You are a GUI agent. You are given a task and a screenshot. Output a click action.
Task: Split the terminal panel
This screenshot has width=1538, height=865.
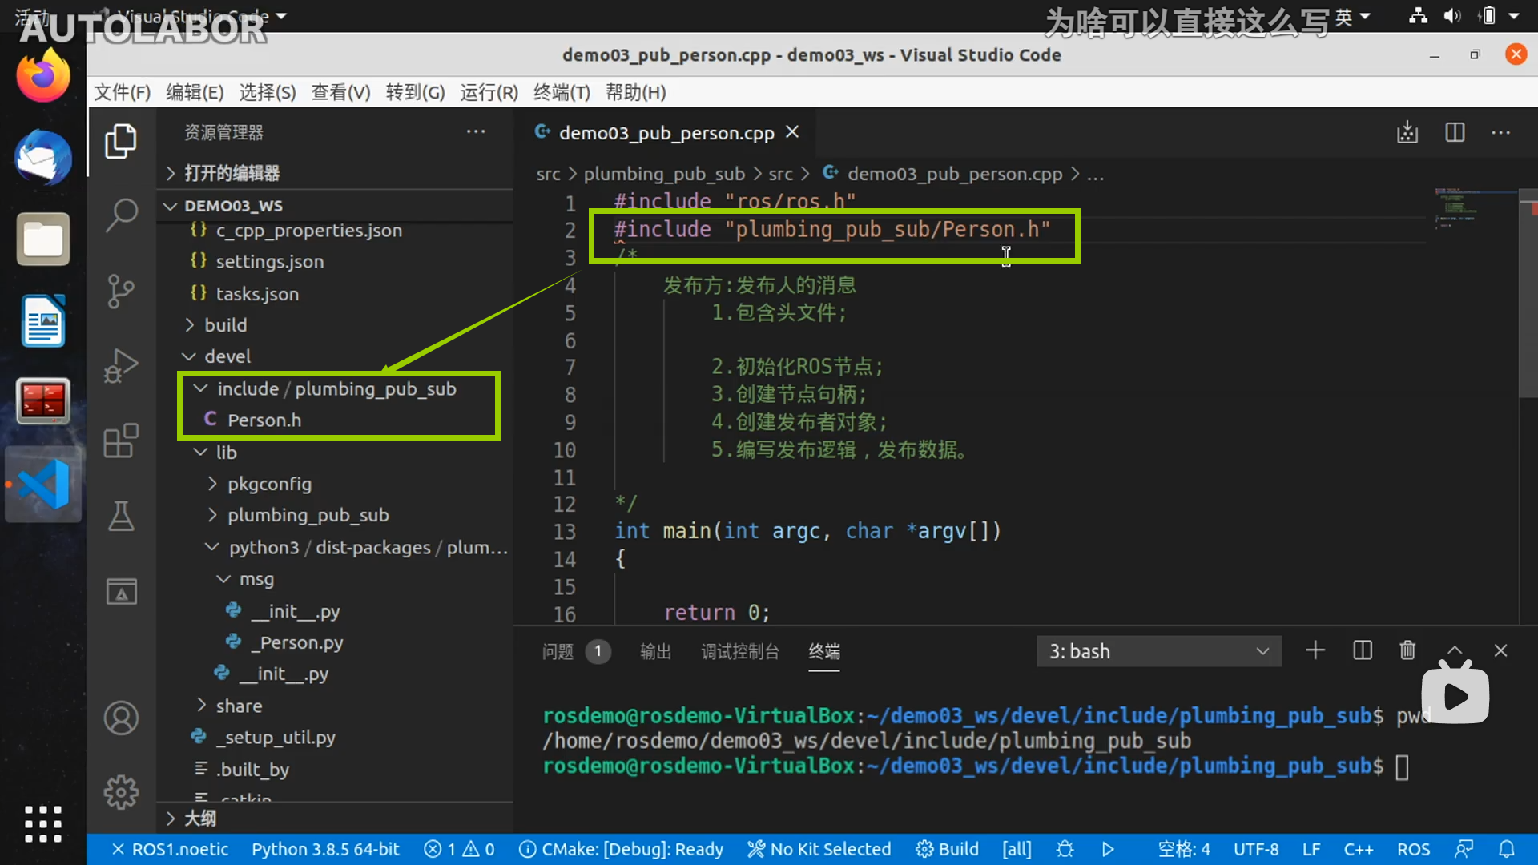click(x=1362, y=650)
